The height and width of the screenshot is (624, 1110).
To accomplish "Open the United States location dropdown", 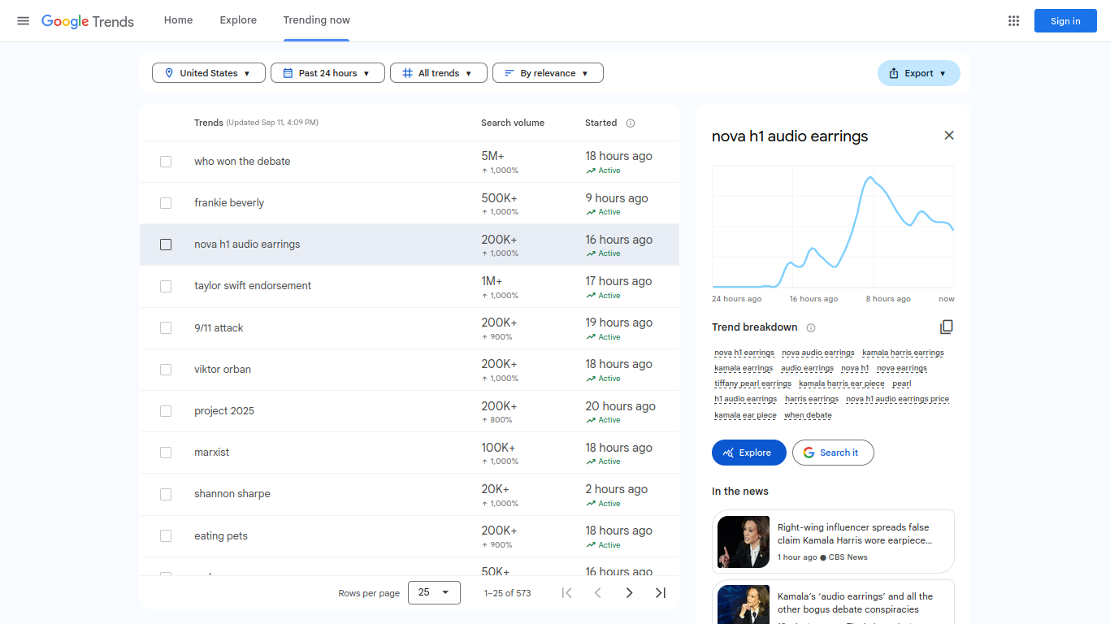I will tap(209, 73).
